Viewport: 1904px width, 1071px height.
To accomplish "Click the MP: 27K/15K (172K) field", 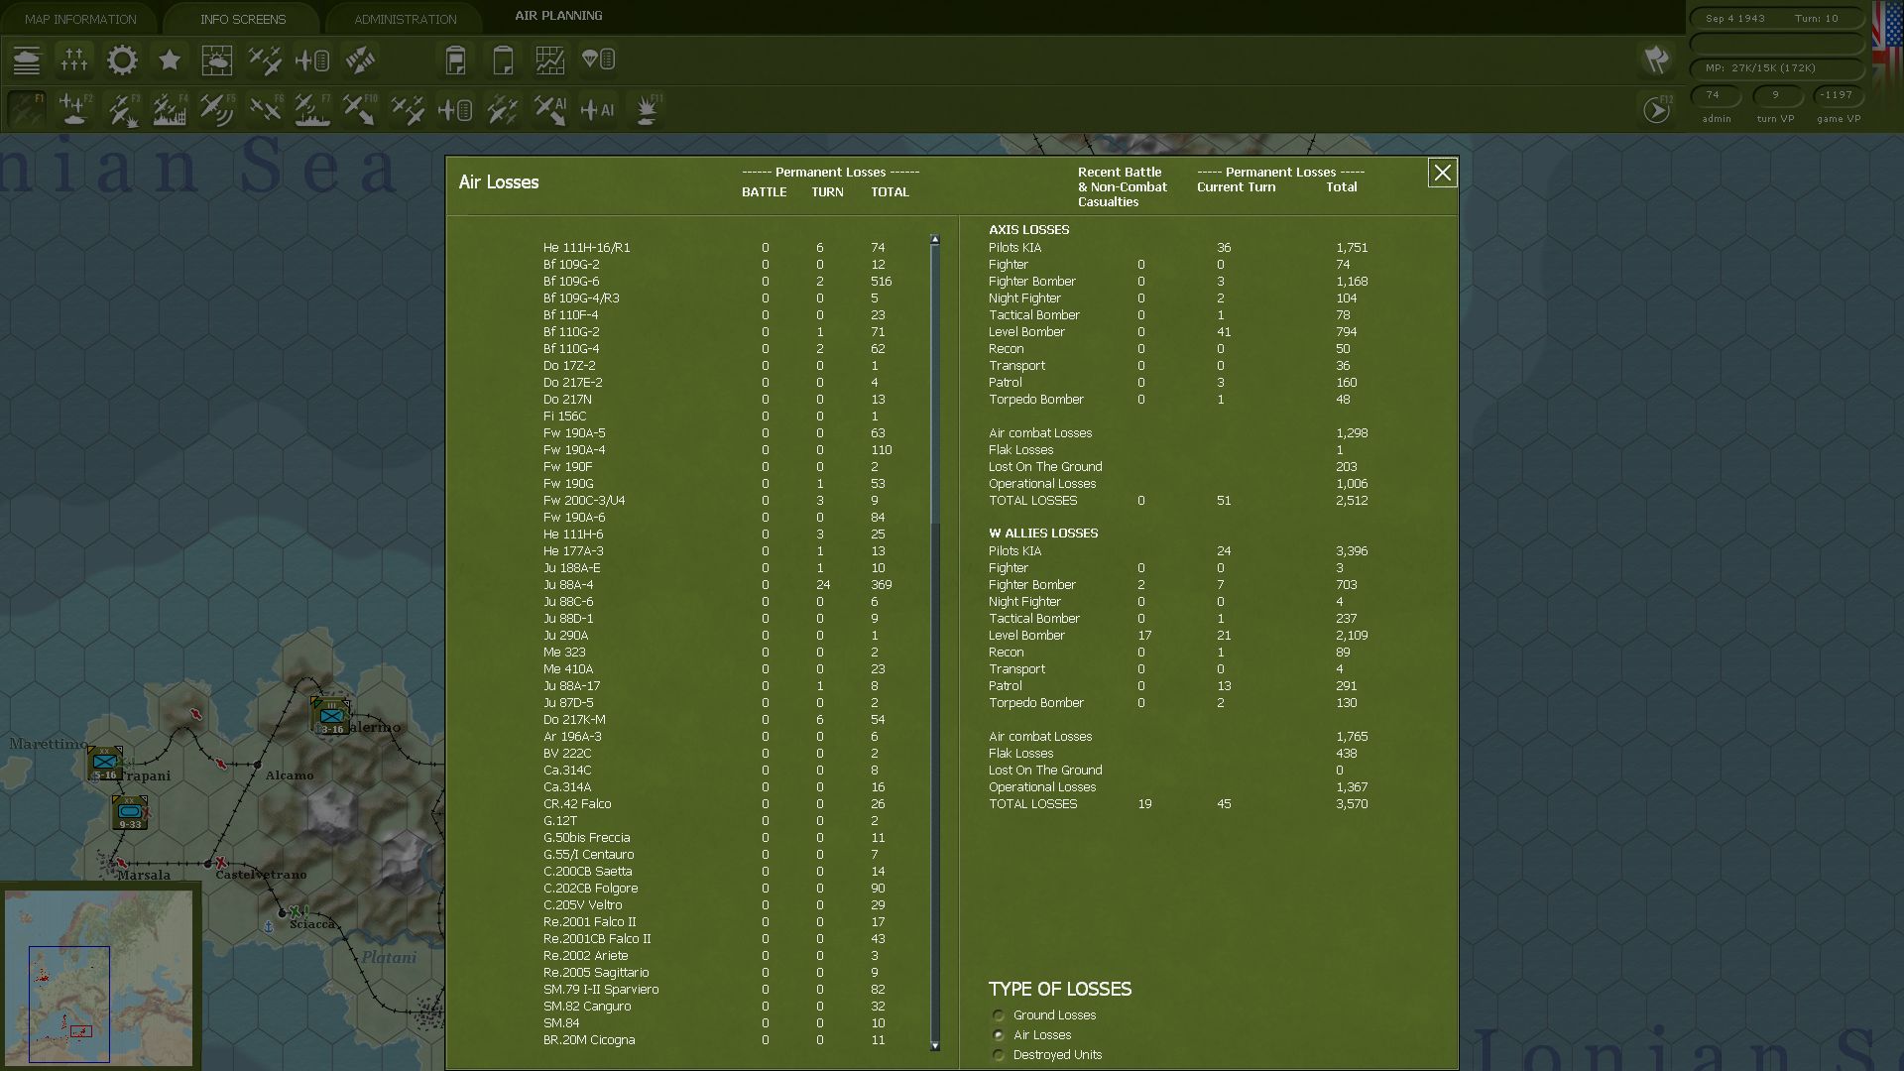I will click(1777, 68).
